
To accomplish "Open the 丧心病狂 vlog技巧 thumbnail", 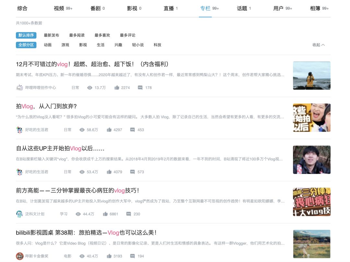I will pos(312,202).
